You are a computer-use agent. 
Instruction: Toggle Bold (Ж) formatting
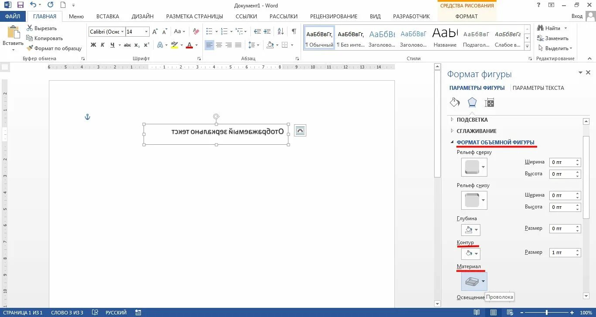coord(93,45)
